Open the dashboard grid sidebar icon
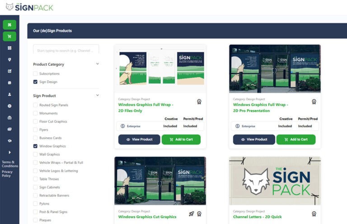The image size is (347, 224). point(9,48)
